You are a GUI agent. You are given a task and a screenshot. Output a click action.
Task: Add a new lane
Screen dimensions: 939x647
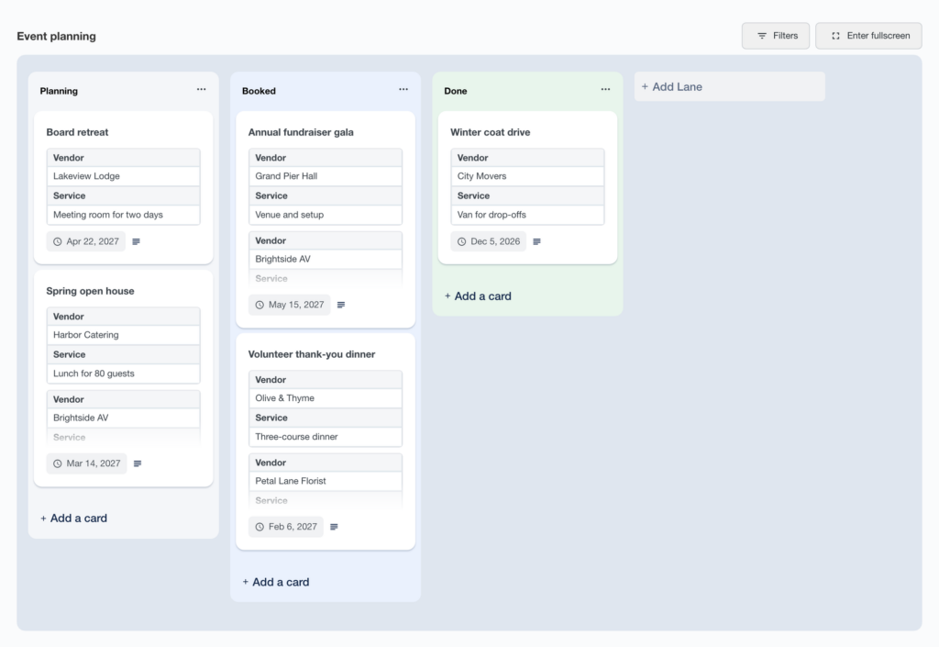[x=729, y=87]
